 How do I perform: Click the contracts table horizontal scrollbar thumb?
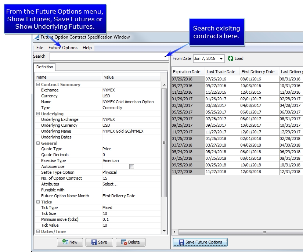[241, 232]
